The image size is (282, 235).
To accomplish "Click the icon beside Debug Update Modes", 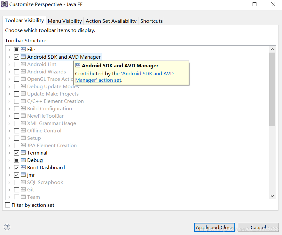I will [x=23, y=86].
